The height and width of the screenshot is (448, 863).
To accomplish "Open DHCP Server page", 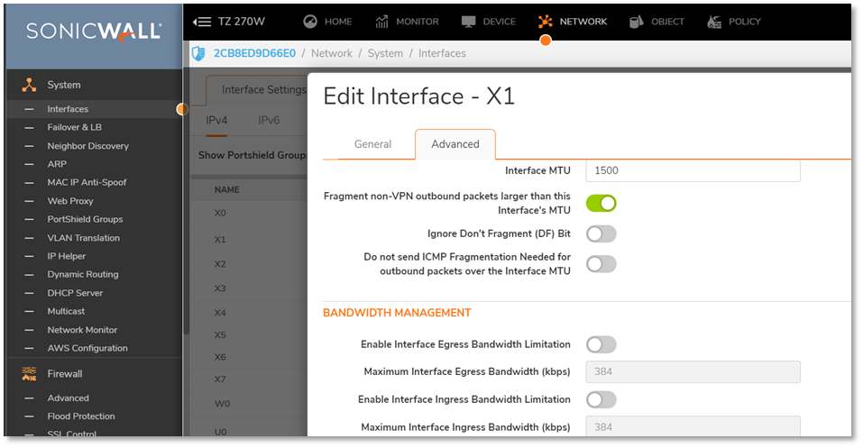I will tap(75, 293).
